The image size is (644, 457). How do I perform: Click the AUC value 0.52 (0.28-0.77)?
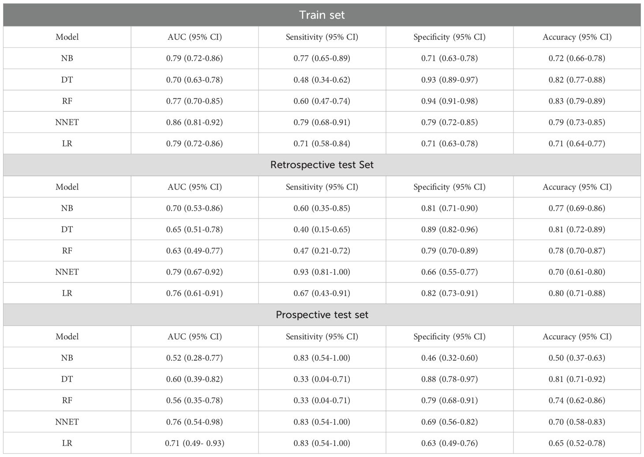tap(195, 358)
